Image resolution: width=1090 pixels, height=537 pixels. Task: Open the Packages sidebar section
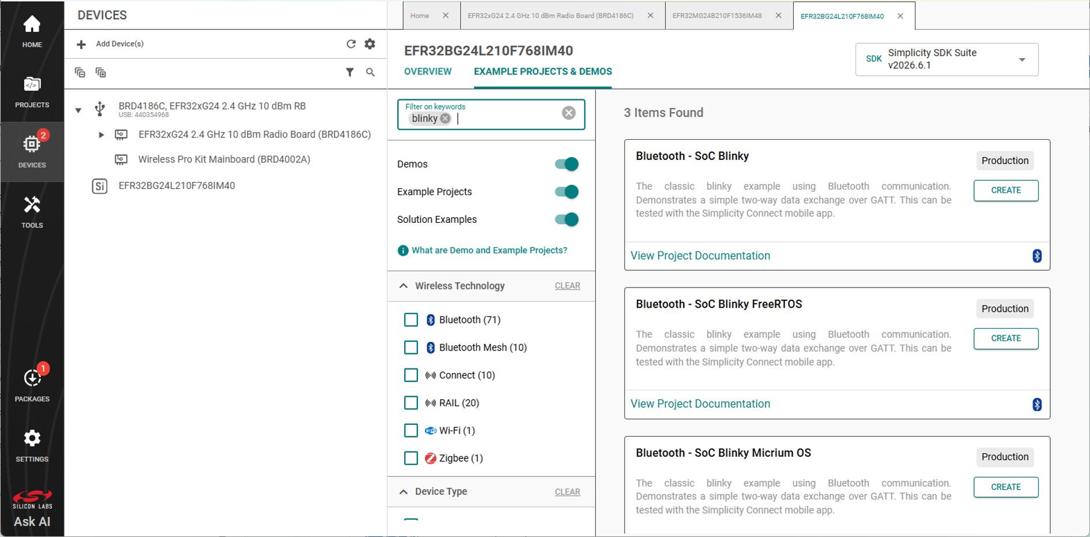click(32, 385)
